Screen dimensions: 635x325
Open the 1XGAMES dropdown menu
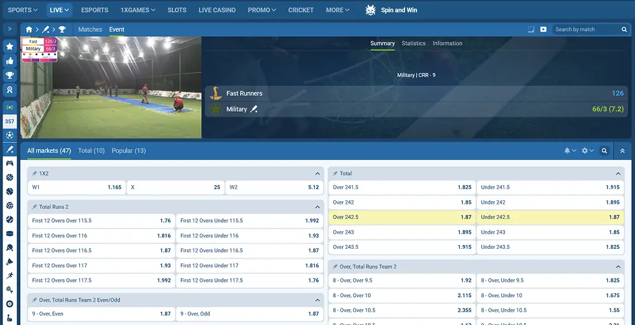138,10
